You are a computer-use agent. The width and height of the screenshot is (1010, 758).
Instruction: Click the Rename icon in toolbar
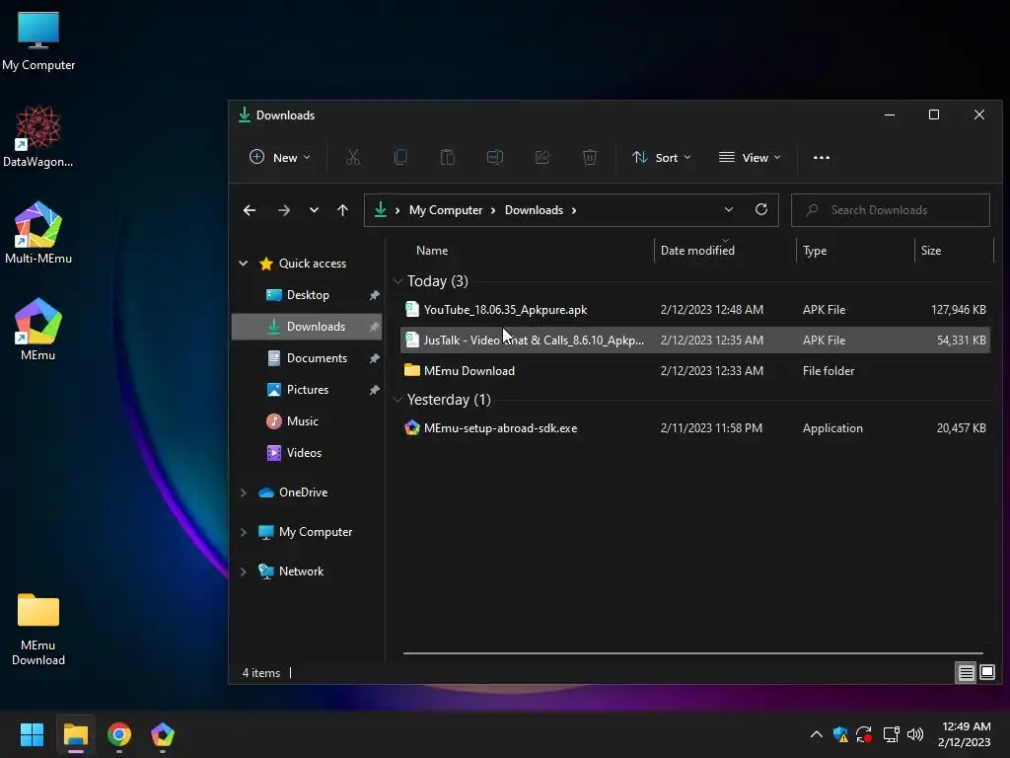click(495, 157)
